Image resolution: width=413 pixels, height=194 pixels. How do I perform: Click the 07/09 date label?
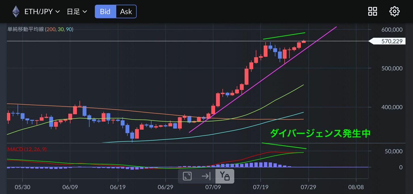[x=213, y=187]
